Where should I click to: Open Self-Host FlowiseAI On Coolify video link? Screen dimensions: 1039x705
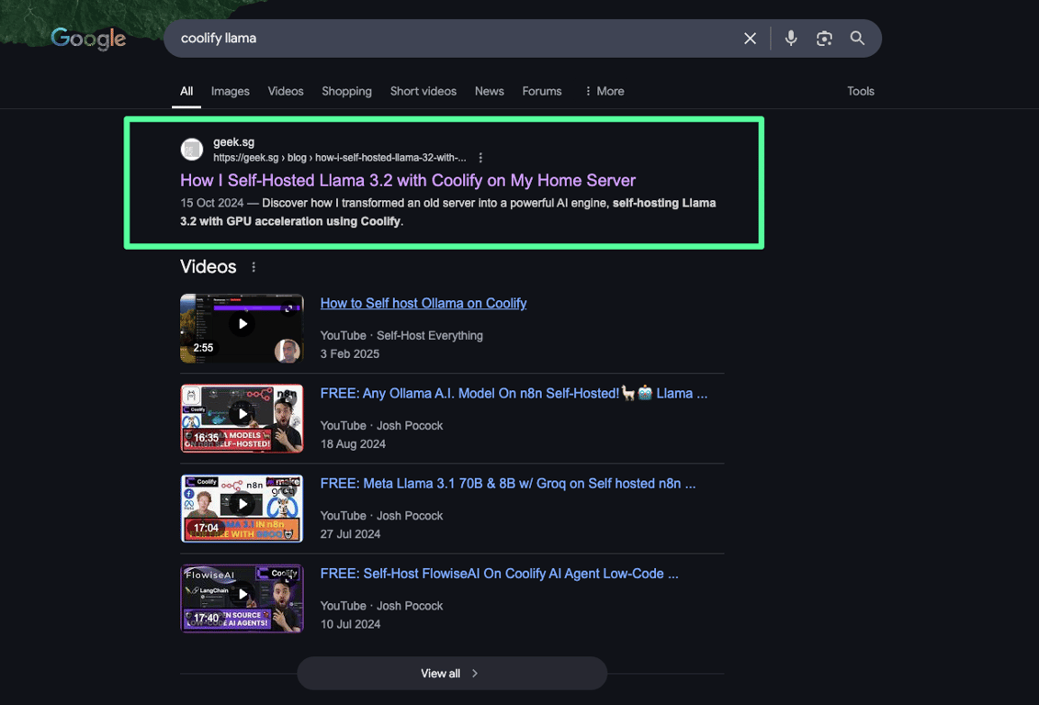(x=499, y=573)
